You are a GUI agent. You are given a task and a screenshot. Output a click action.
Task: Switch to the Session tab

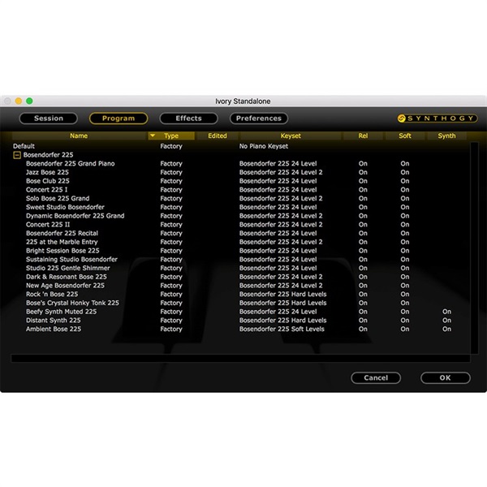coord(49,119)
